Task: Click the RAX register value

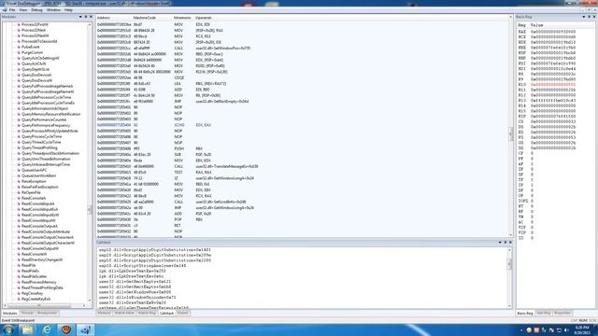Action: tap(553, 32)
